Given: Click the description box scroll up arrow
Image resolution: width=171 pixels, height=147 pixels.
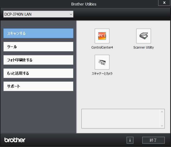Looking at the screenshot, I should tap(162, 112).
